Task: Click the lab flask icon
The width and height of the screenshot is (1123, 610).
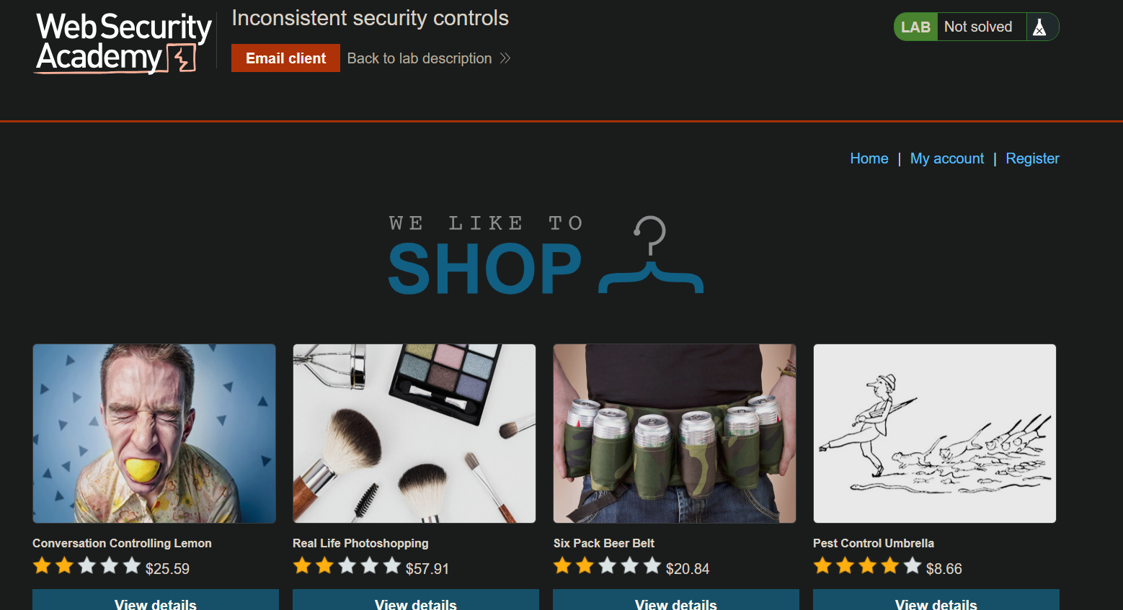Action: pos(1039,27)
